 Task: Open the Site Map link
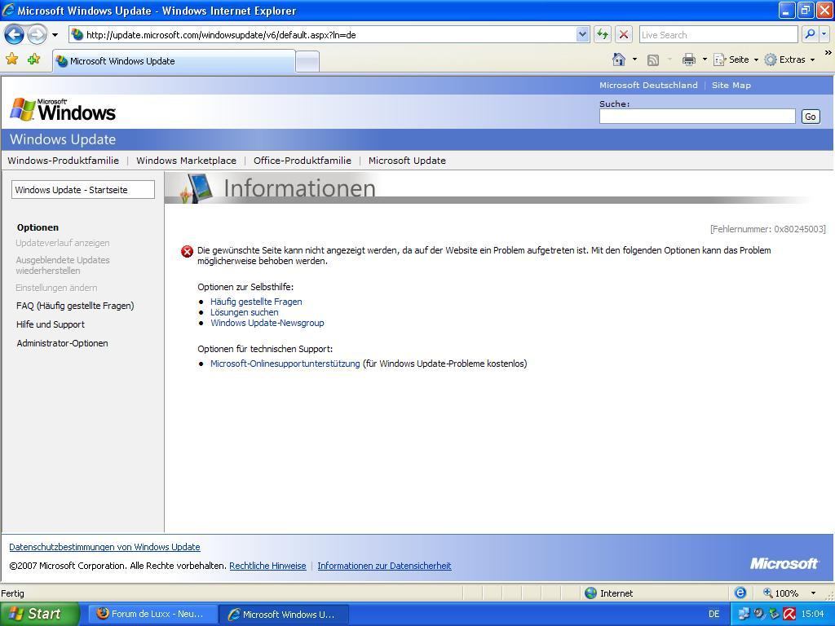731,85
